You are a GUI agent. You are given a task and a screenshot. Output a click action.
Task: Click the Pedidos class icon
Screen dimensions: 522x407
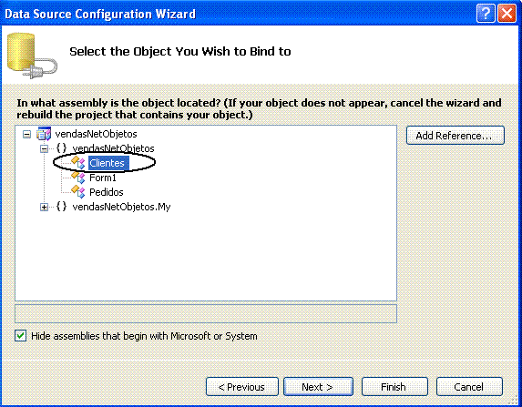[78, 192]
